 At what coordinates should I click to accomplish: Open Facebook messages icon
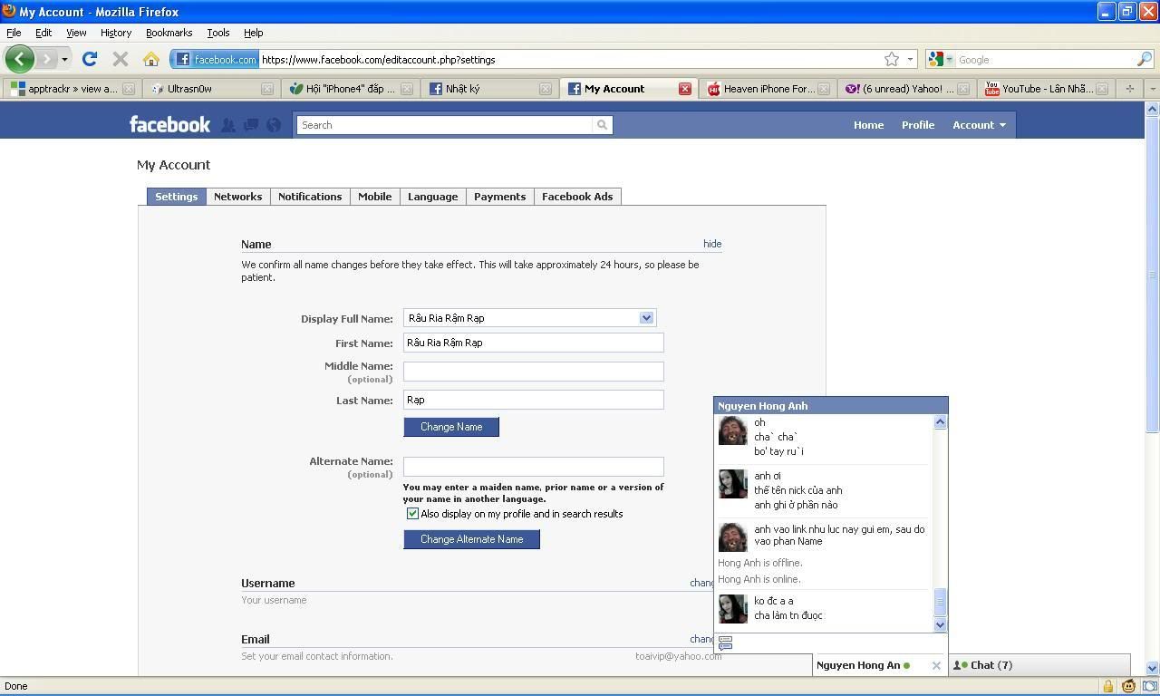pos(251,125)
